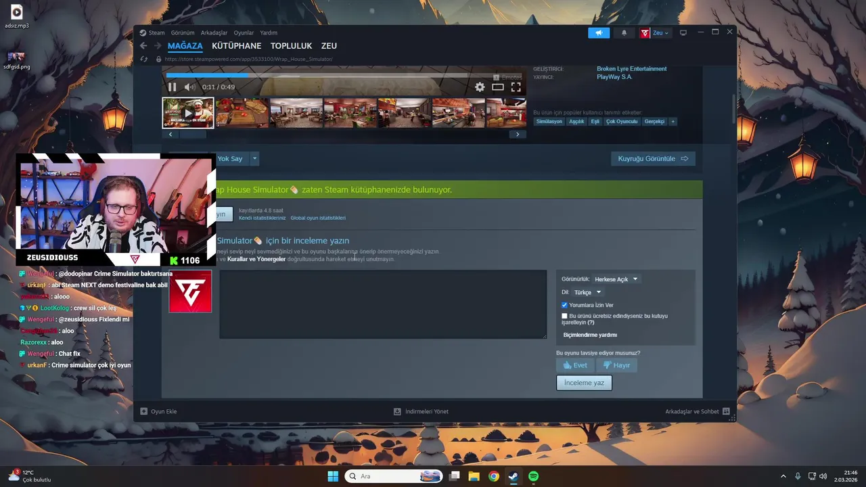Open Broken Lyre Entertainment developer page
Viewport: 866px width, 487px height.
click(631, 68)
